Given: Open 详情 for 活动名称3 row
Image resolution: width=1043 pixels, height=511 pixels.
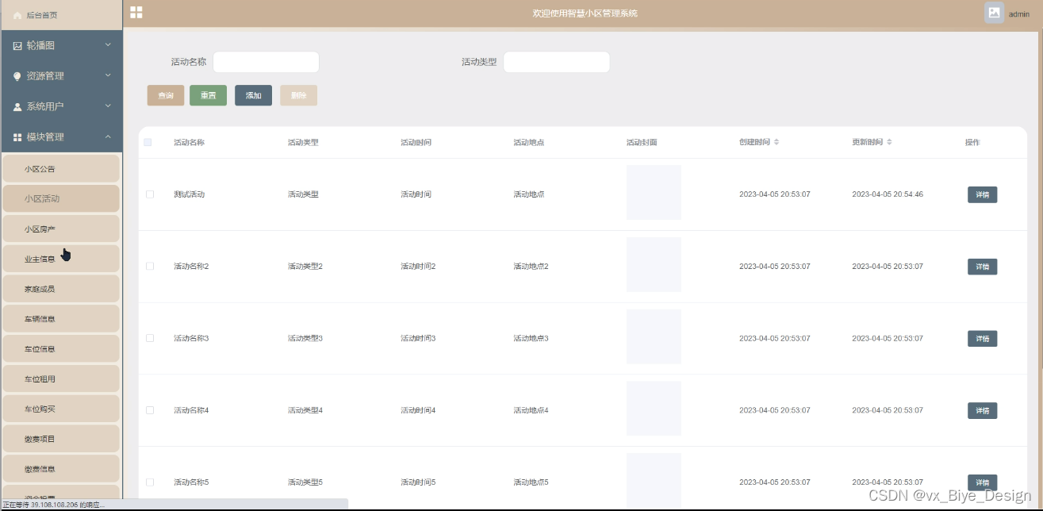Looking at the screenshot, I should [982, 339].
